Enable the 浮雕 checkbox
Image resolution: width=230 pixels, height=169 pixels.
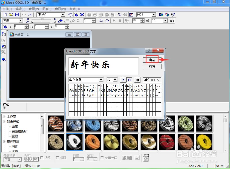pos(57,158)
